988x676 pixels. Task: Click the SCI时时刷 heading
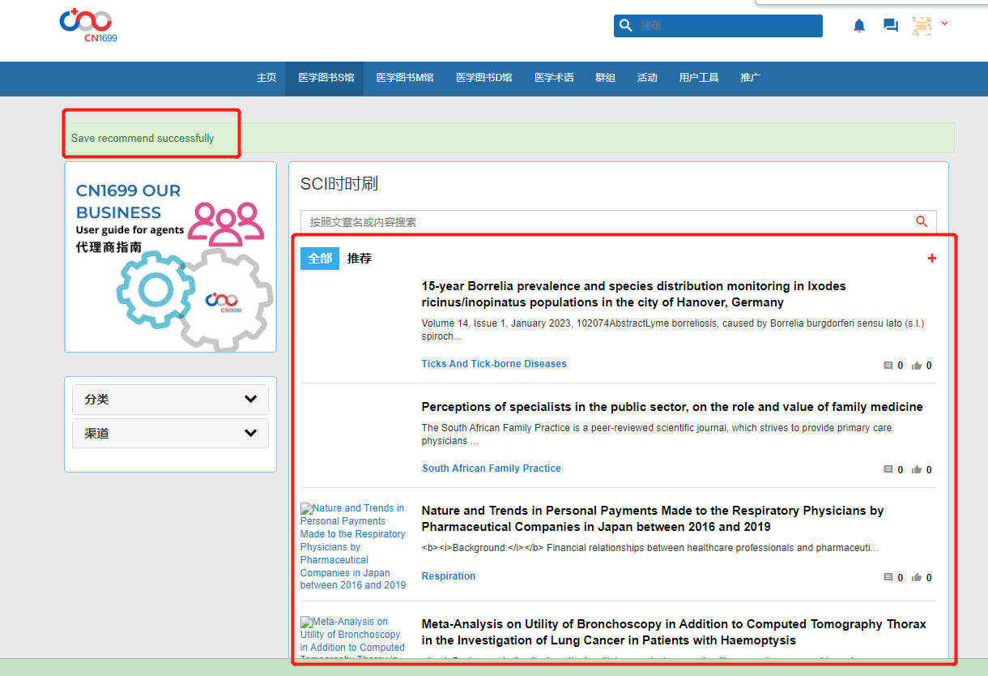[339, 184]
